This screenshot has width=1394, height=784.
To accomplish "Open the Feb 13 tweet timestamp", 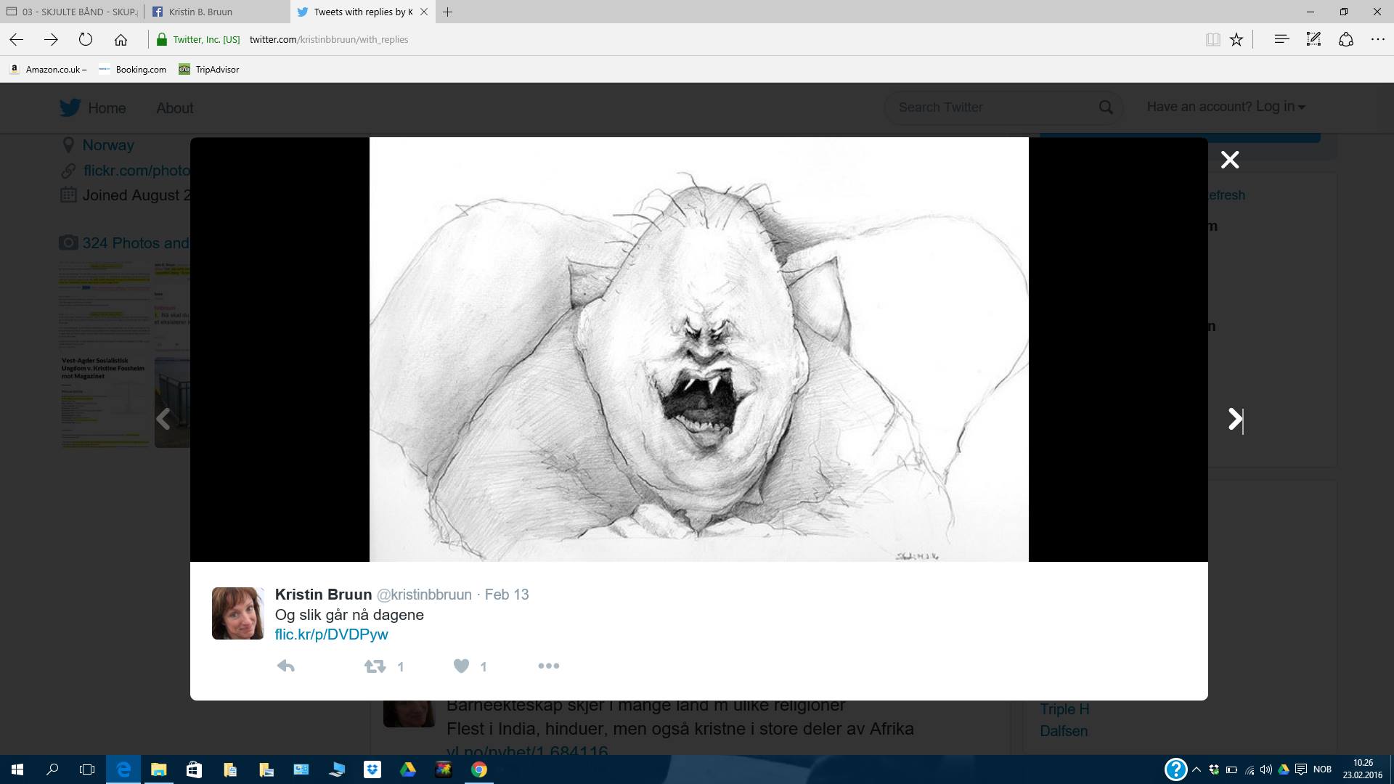I will [x=507, y=595].
